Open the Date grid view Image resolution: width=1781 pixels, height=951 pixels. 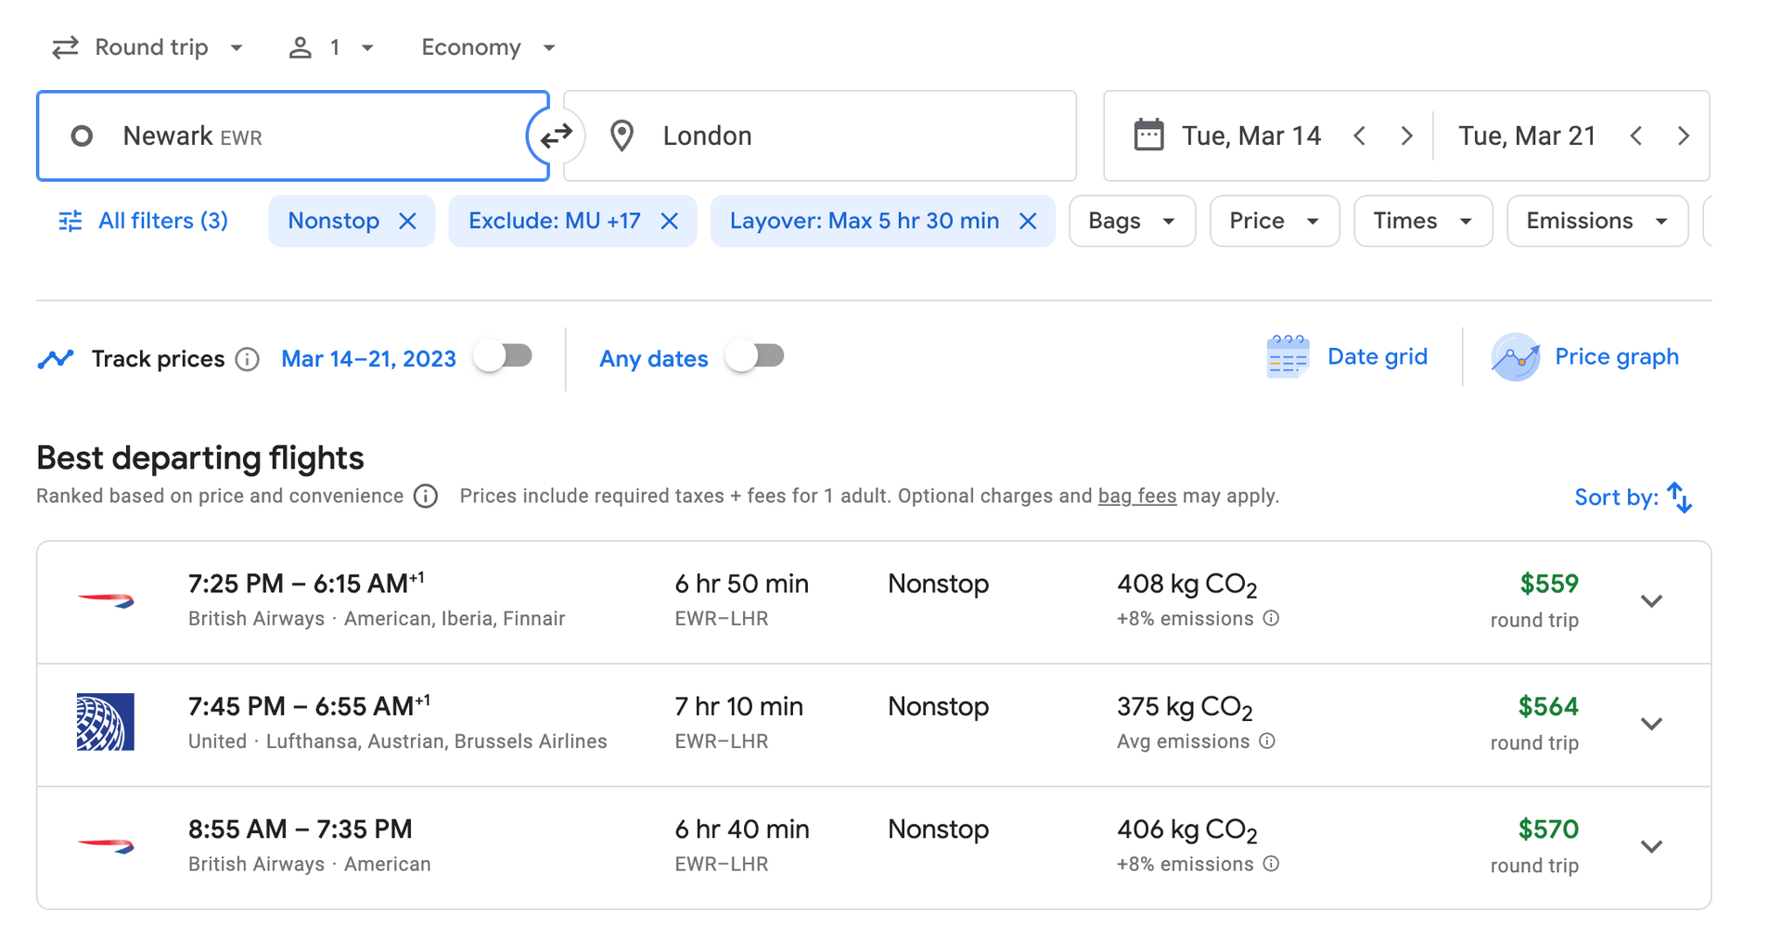(x=1348, y=356)
